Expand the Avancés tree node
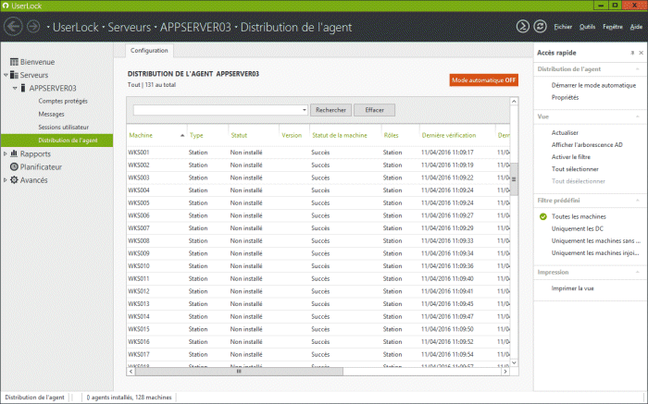The width and height of the screenshot is (648, 404). pyautogui.click(x=6, y=180)
